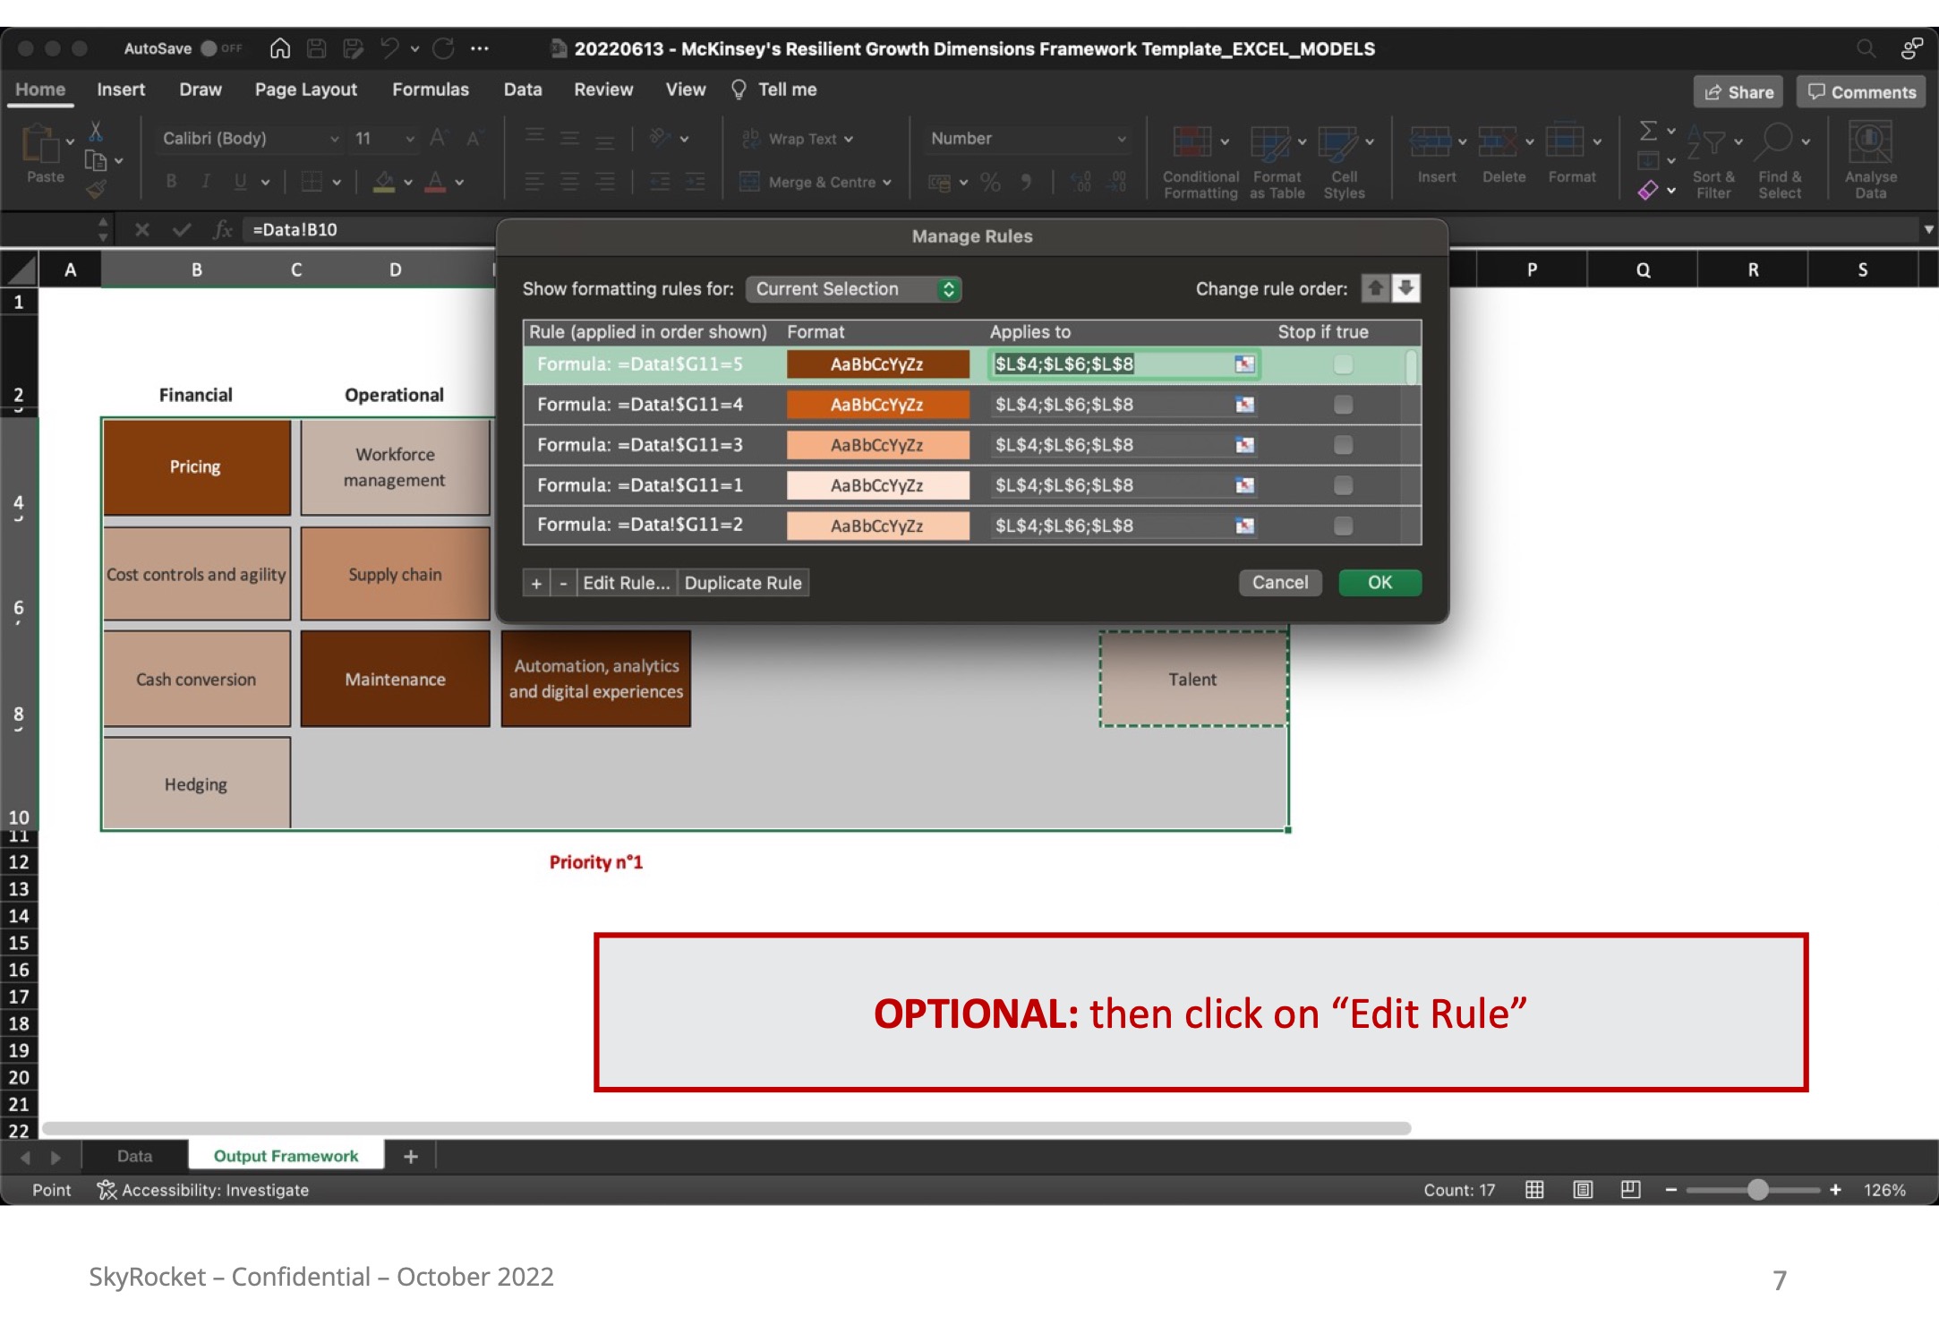Click range selector icon for G11=5 rule

pyautogui.click(x=1244, y=364)
